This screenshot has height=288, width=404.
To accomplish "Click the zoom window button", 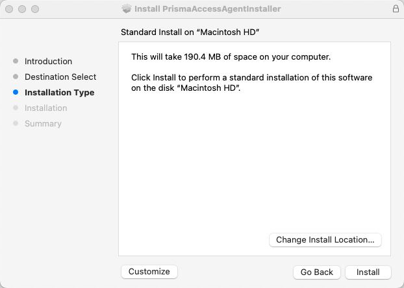I will pos(35,9).
